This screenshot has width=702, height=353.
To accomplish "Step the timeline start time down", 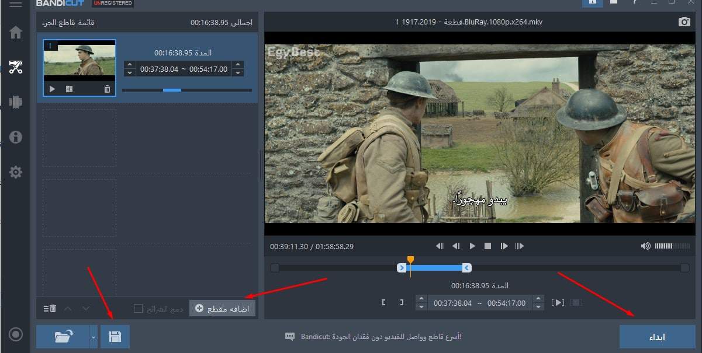I will (x=421, y=307).
